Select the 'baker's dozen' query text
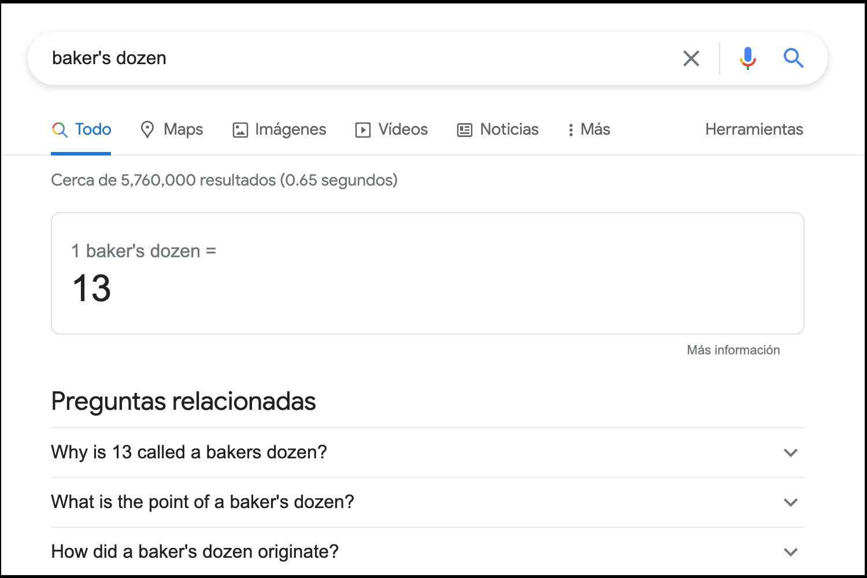Screen dimensions: 867x578 (109, 58)
